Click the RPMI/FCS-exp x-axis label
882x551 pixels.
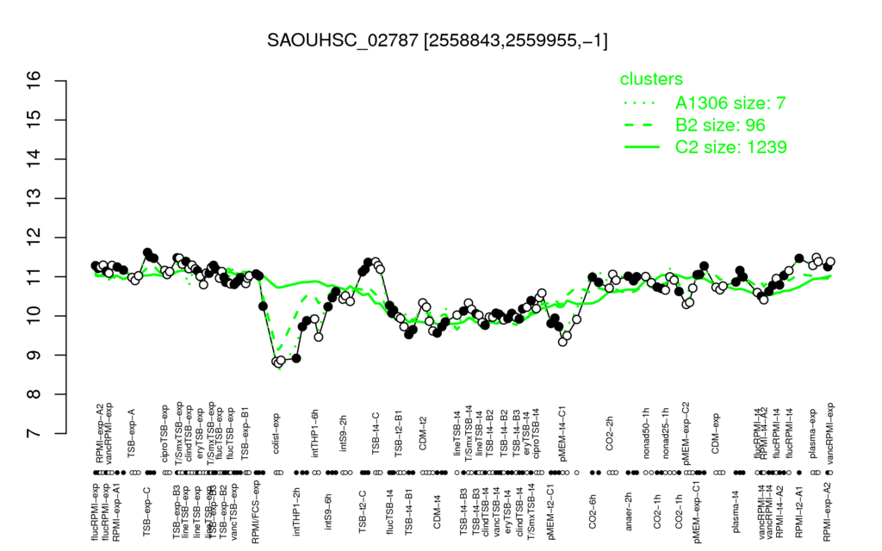pos(256,511)
